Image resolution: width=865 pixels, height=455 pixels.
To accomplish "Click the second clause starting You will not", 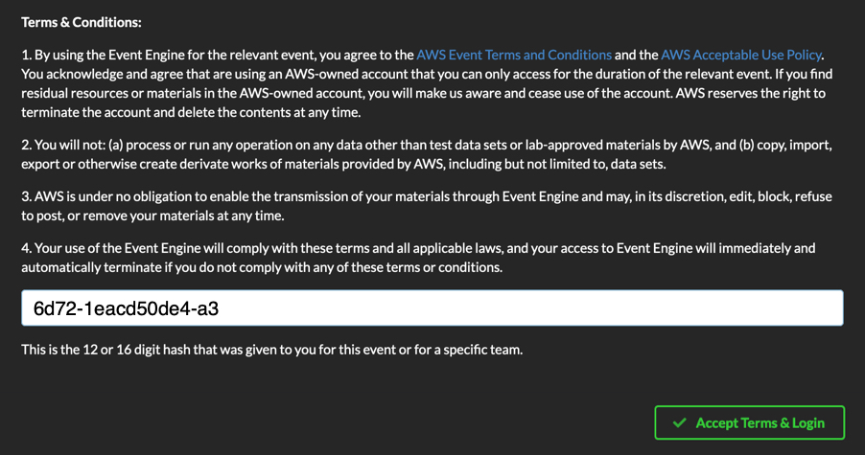I will pyautogui.click(x=427, y=154).
